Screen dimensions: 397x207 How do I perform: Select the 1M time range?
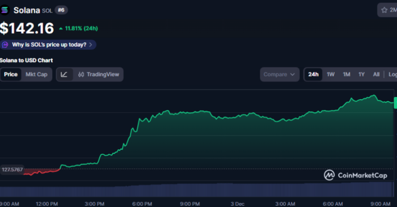[347, 74]
